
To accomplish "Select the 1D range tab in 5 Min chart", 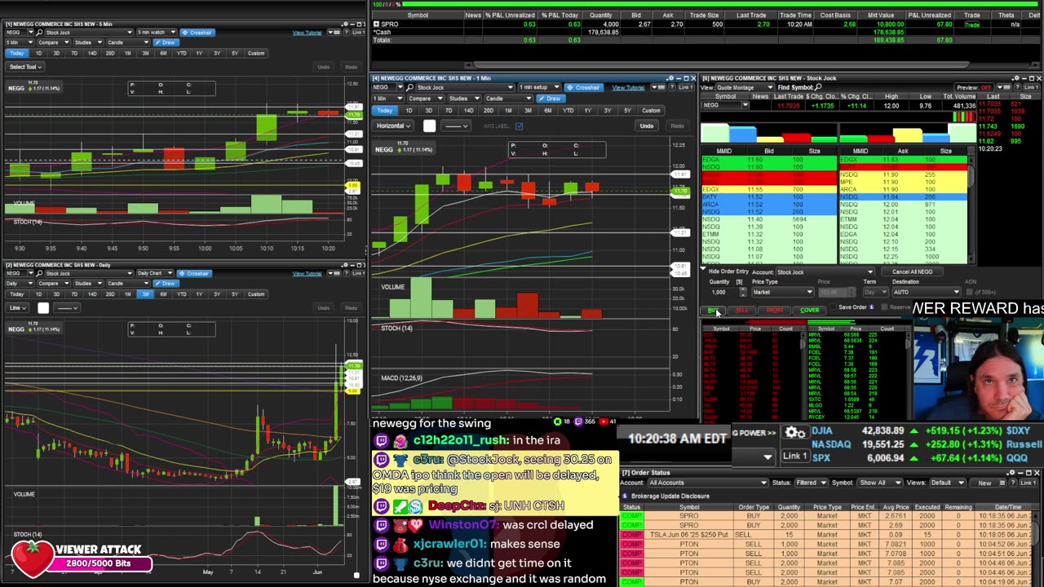I will point(38,54).
